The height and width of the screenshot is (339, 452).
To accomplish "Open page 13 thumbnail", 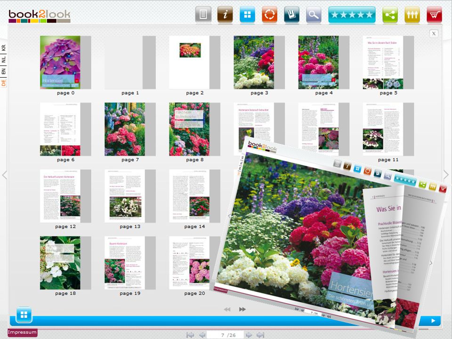I will 130,196.
